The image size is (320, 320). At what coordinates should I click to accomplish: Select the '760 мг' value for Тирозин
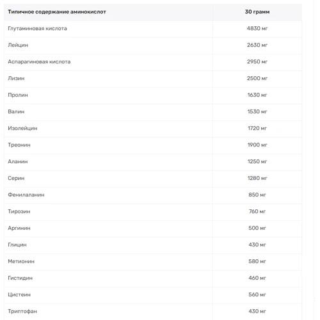[257, 211]
